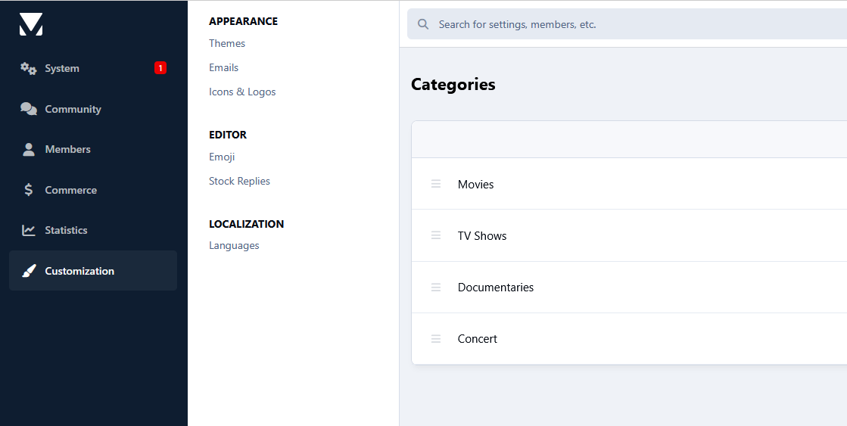Click the settings search field
This screenshot has height=426, width=847.
(x=627, y=23)
